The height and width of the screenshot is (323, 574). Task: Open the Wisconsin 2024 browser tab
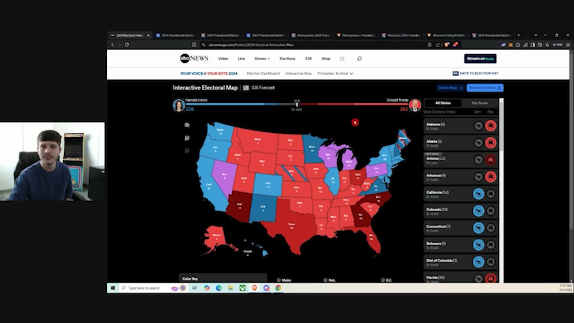click(401, 35)
